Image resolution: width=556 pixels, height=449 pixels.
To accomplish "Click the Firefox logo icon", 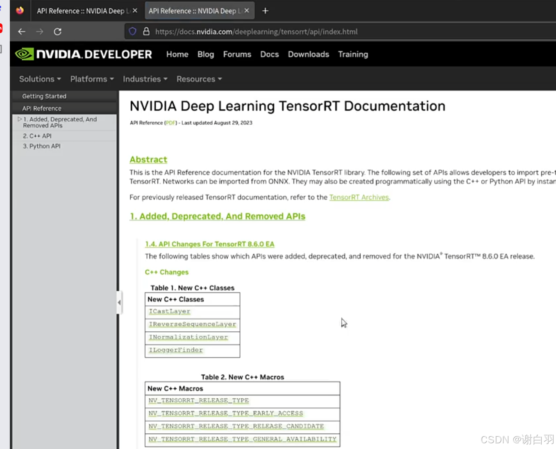I will (x=20, y=11).
